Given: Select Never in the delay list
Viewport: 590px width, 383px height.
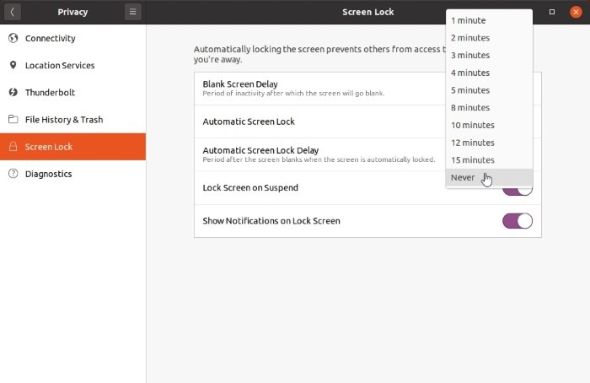Looking at the screenshot, I should click(489, 177).
